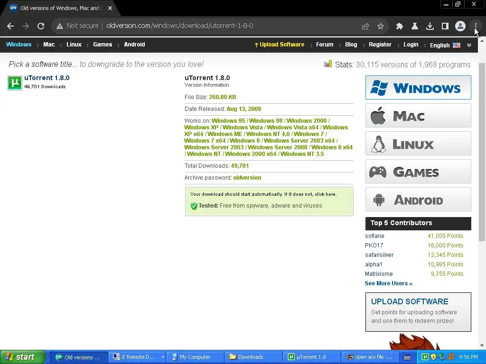486x364 pixels.
Task: Switch to the µTorrent 1.8 taskbar window
Action: (x=311, y=357)
